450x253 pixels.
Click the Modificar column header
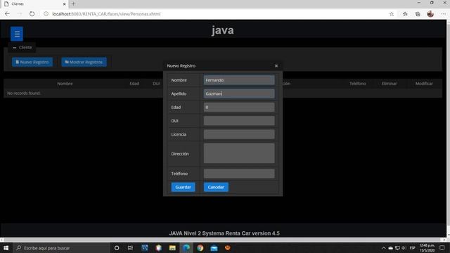pyautogui.click(x=424, y=84)
